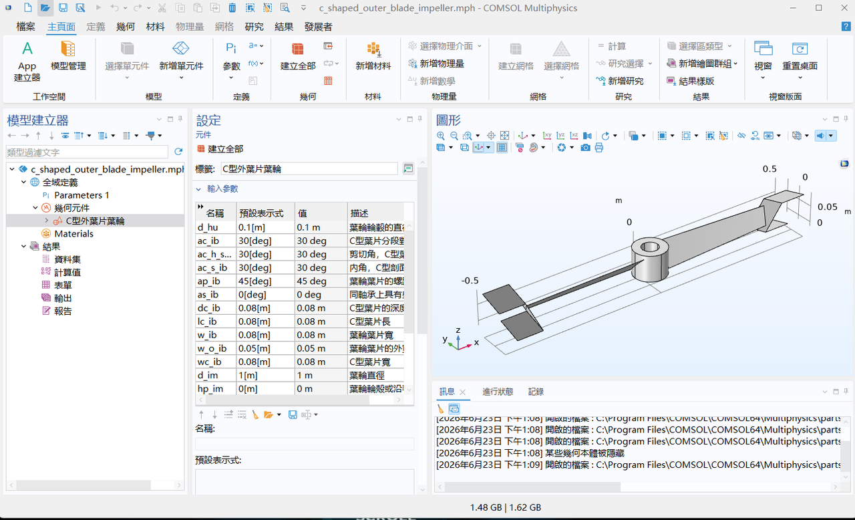Open the 新增繪圖群組 dropdown
855x520 pixels.
point(735,63)
